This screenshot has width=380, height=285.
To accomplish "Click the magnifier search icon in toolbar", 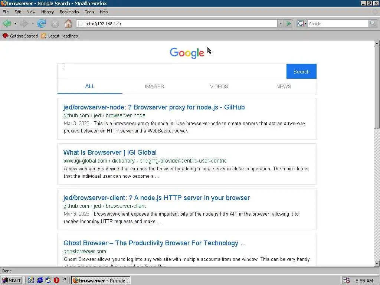I will pyautogui.click(x=373, y=23).
